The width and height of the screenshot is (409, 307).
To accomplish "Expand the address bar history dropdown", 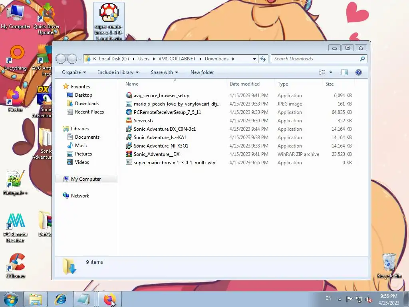I will click(254, 59).
